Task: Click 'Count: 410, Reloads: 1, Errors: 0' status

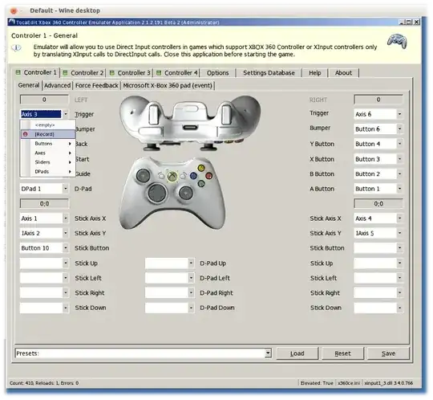Action: coord(44,383)
